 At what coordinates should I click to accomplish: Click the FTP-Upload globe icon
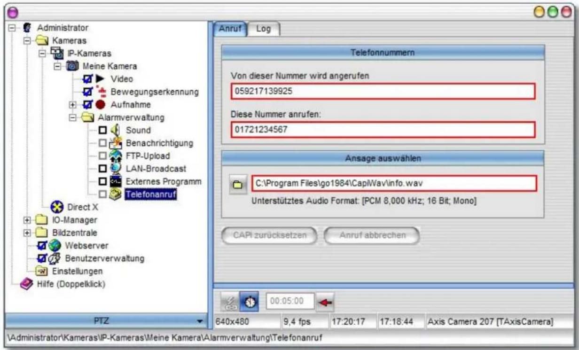(x=116, y=156)
